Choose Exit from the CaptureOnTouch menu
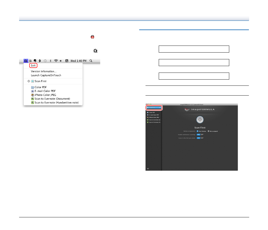 33,65
